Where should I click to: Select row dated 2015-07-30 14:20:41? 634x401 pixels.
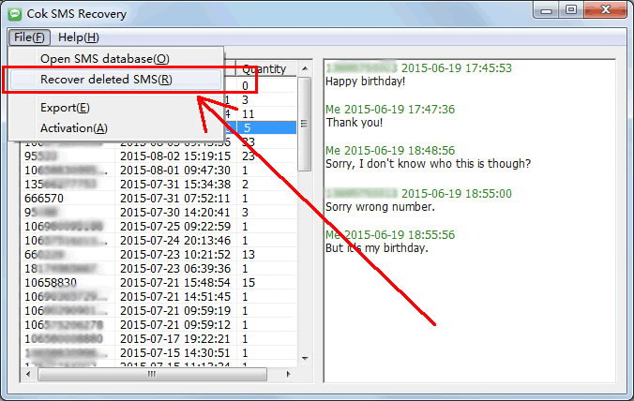click(x=159, y=213)
